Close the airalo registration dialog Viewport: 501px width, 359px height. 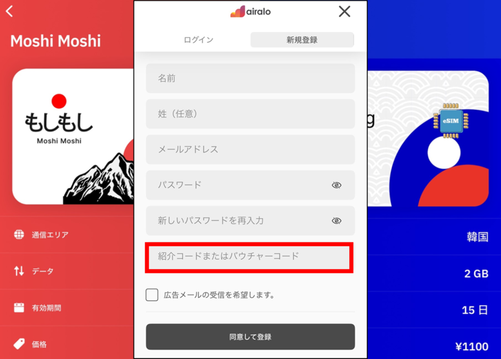pyautogui.click(x=344, y=12)
